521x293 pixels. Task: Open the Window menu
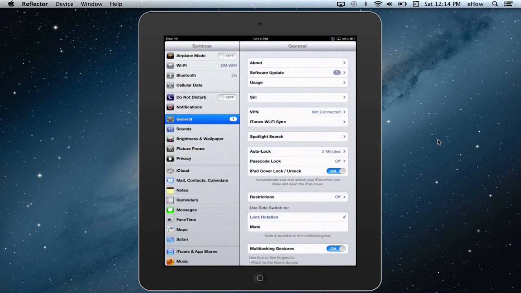(x=92, y=4)
